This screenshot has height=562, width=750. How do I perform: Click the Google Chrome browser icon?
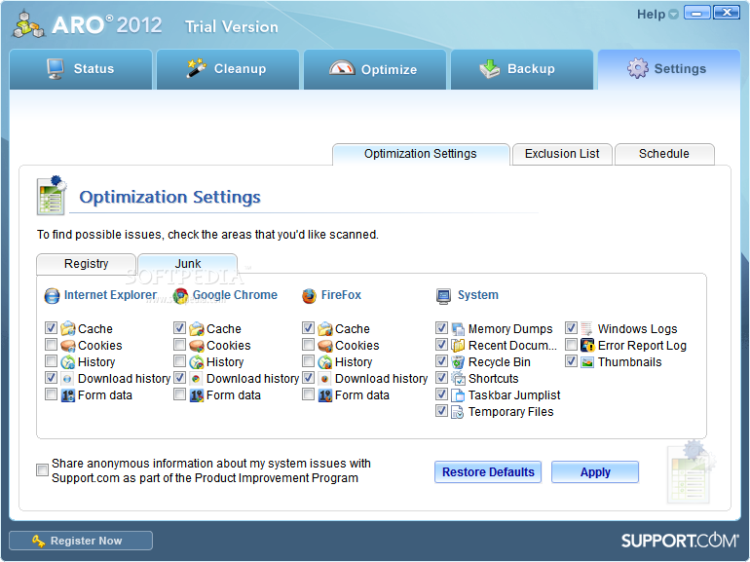pos(181,296)
